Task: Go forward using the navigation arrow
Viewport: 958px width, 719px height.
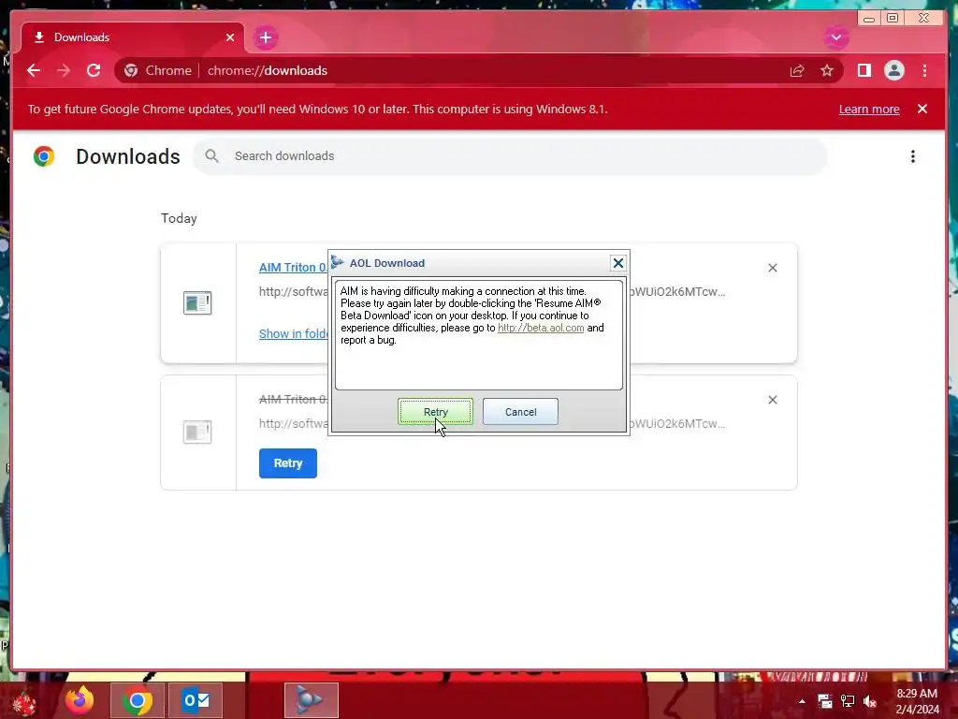Action: pos(64,70)
